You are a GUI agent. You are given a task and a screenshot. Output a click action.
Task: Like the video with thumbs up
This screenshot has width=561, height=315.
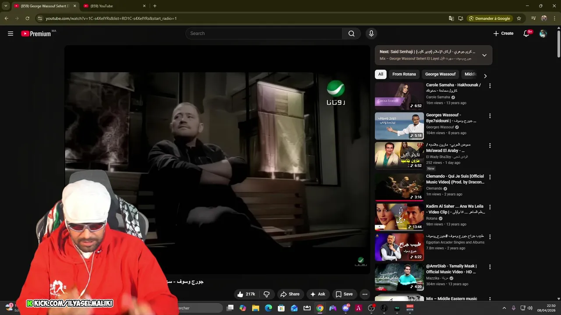point(246,294)
